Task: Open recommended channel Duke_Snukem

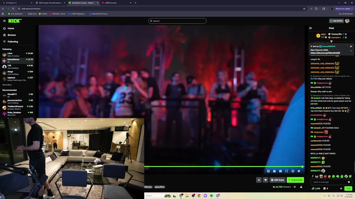Action: pyautogui.click(x=18, y=114)
